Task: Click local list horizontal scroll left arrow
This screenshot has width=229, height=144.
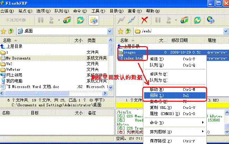Action: point(2,93)
